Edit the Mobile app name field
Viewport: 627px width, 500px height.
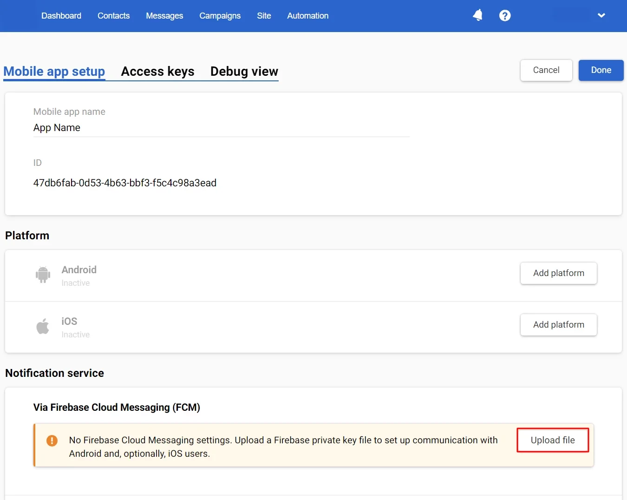[221, 128]
